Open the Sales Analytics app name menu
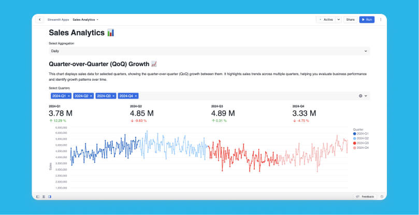This screenshot has height=215, width=419. (x=85, y=20)
